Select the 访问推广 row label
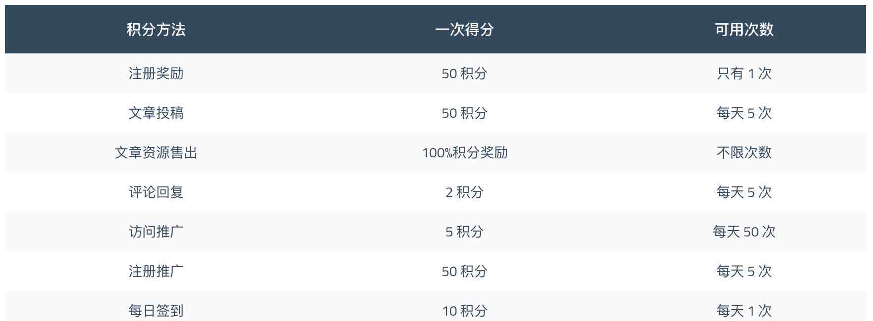The image size is (873, 321). coord(156,232)
